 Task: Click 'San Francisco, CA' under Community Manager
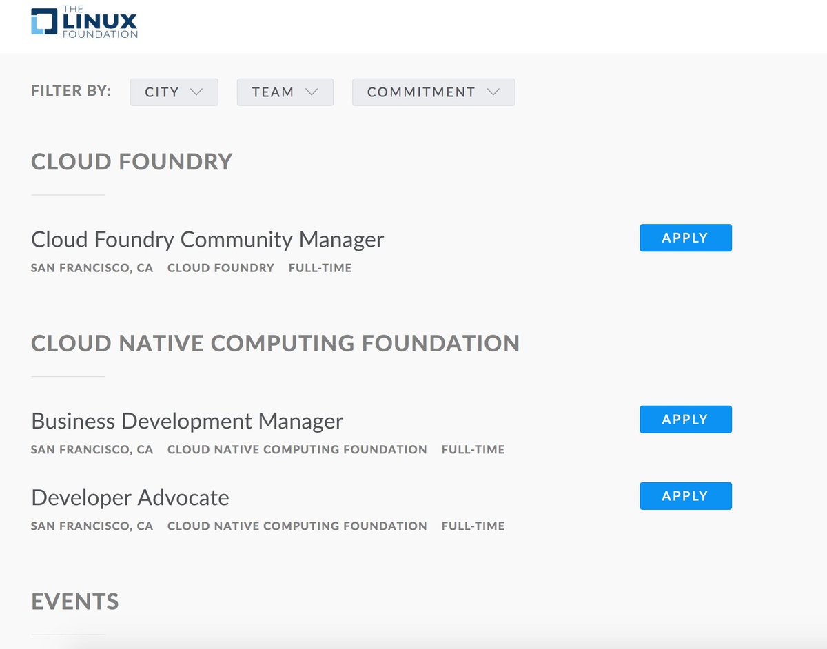[92, 268]
